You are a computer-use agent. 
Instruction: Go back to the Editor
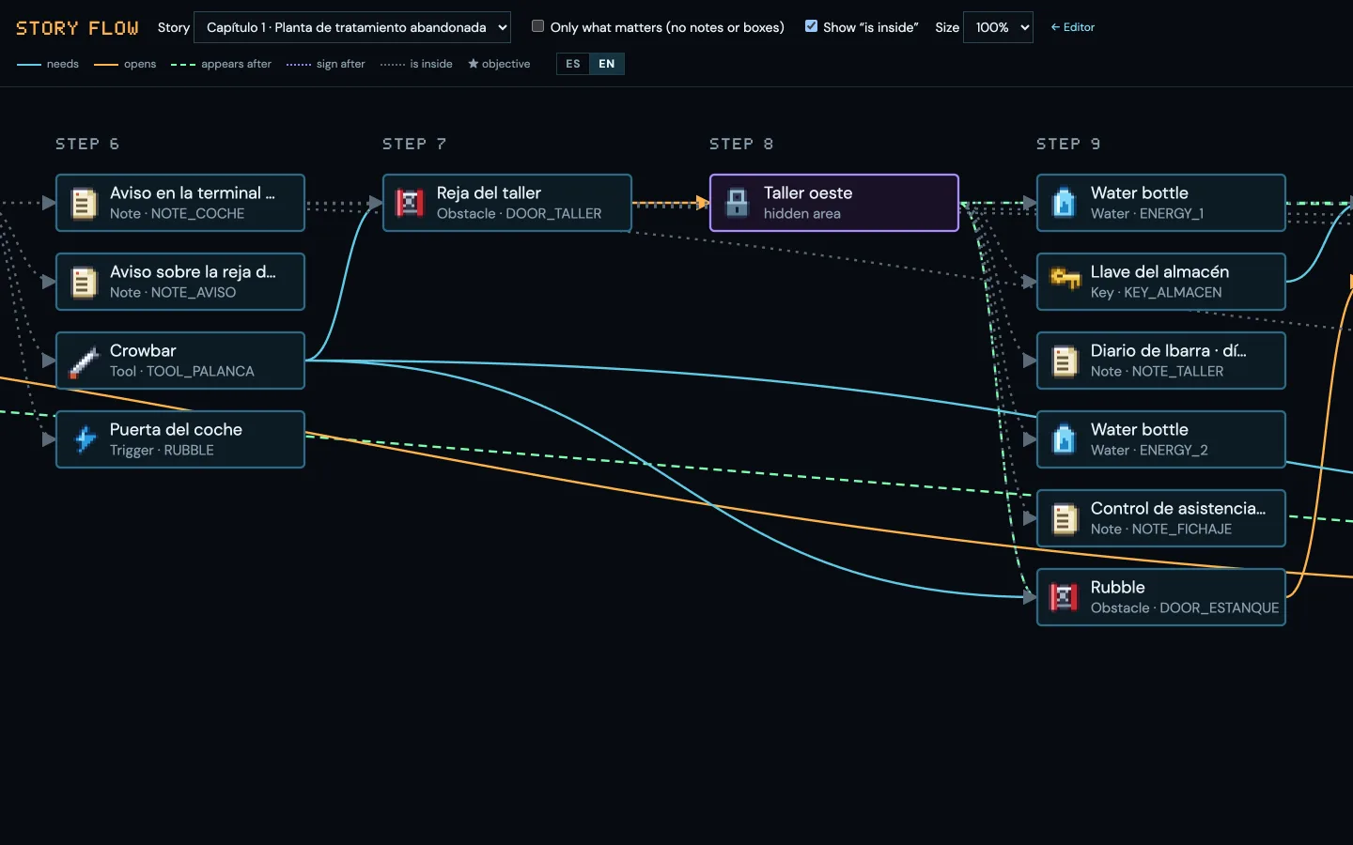coord(1072,27)
